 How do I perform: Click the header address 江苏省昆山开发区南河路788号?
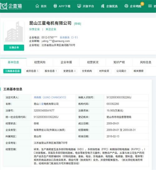point(58,45)
